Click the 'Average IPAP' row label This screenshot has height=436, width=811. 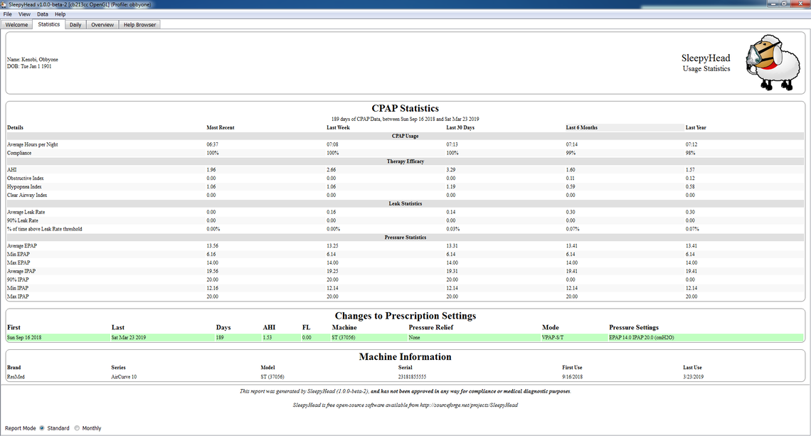point(21,272)
